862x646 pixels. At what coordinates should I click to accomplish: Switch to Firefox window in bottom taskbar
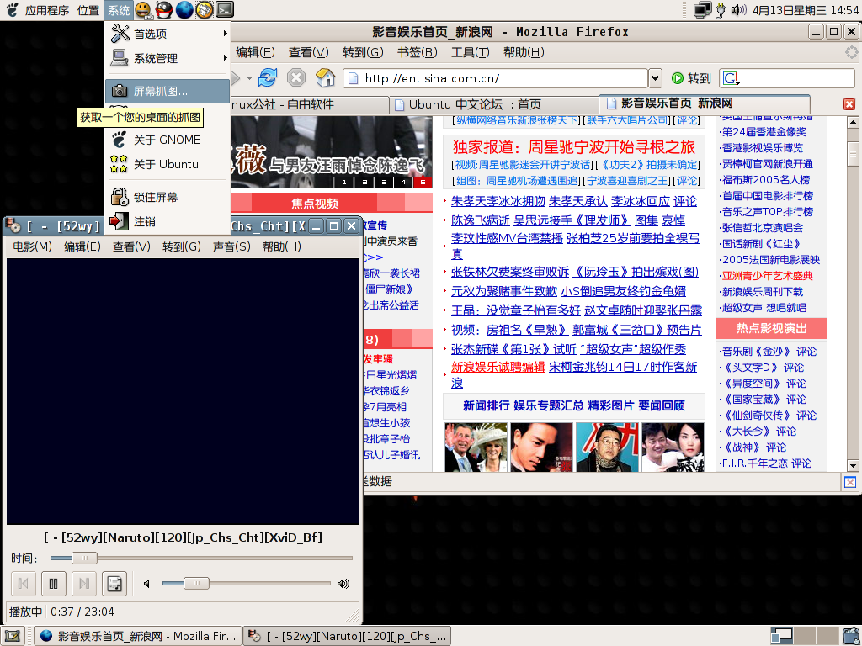click(138, 636)
